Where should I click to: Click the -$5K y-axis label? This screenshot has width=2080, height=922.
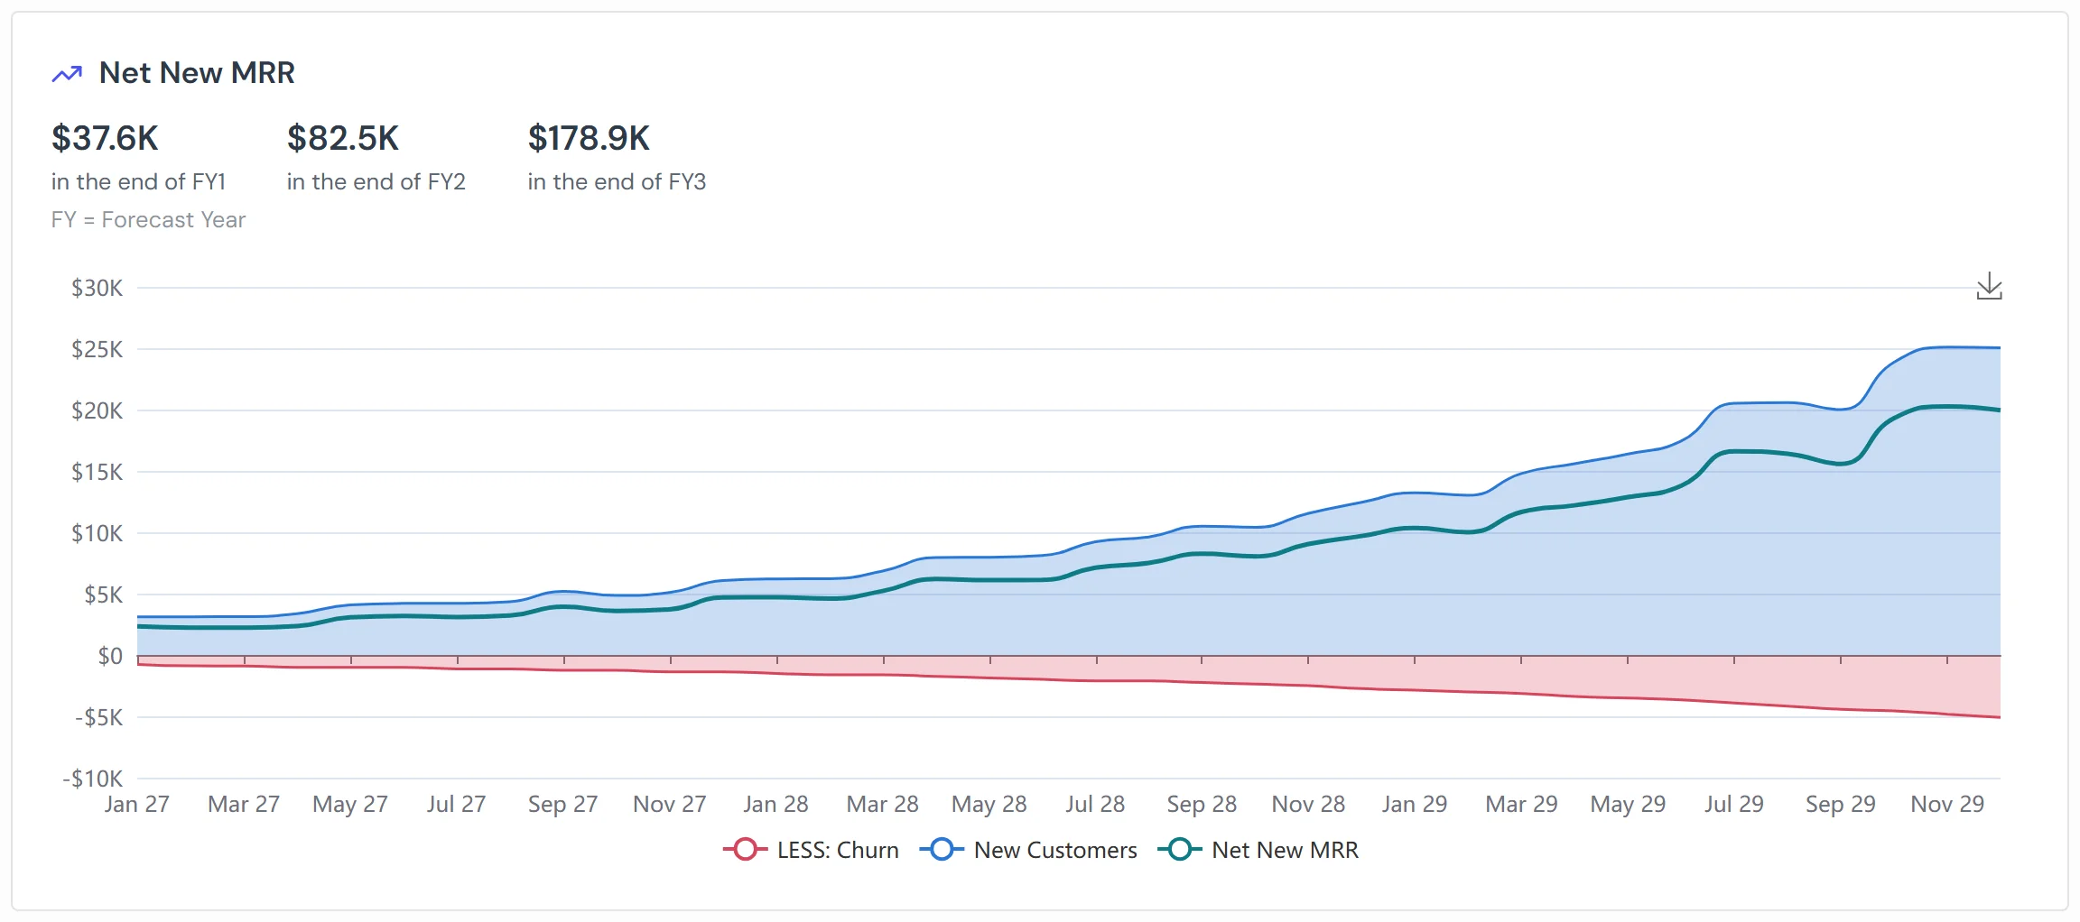tap(99, 717)
